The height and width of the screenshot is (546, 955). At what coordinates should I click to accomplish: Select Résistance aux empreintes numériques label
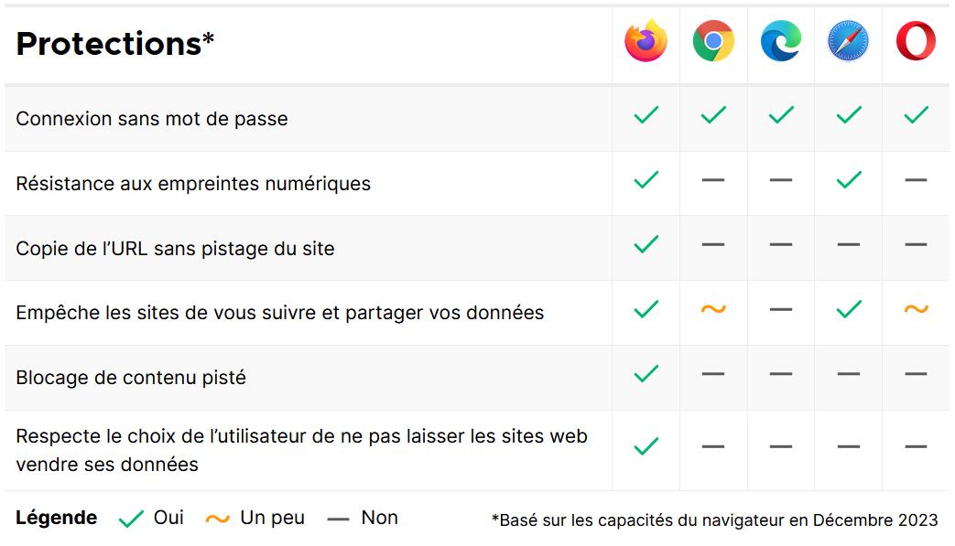[x=193, y=184]
